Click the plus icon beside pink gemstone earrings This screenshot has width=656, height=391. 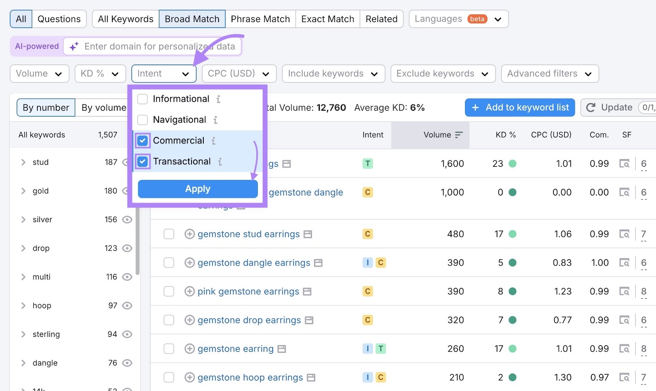(189, 291)
